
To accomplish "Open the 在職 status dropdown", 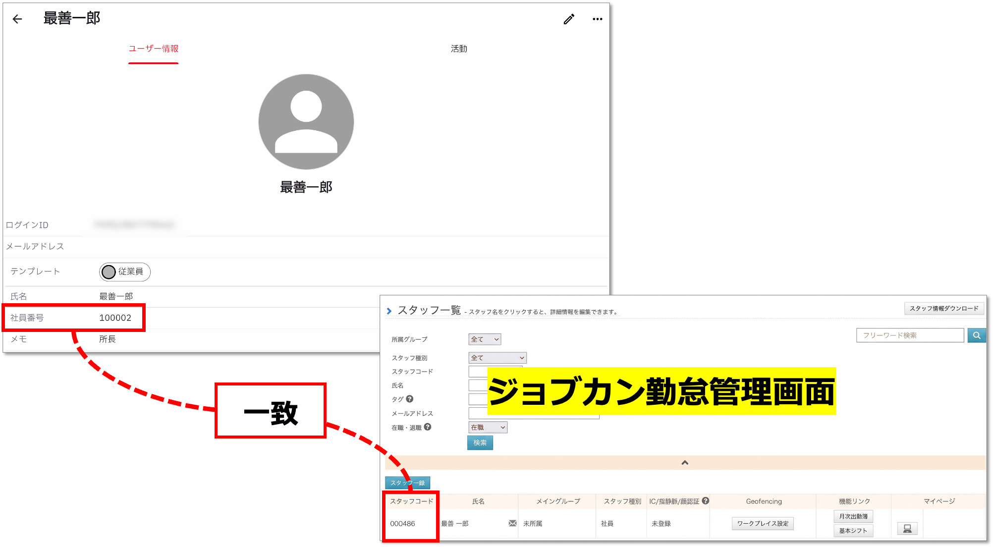I will click(488, 427).
